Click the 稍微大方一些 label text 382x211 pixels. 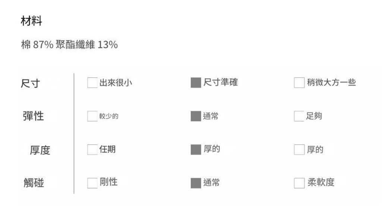331,82
